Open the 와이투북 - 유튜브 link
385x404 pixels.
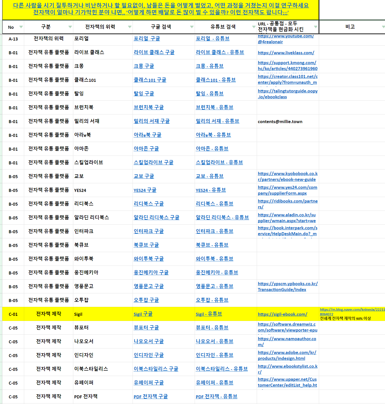click(x=215, y=259)
